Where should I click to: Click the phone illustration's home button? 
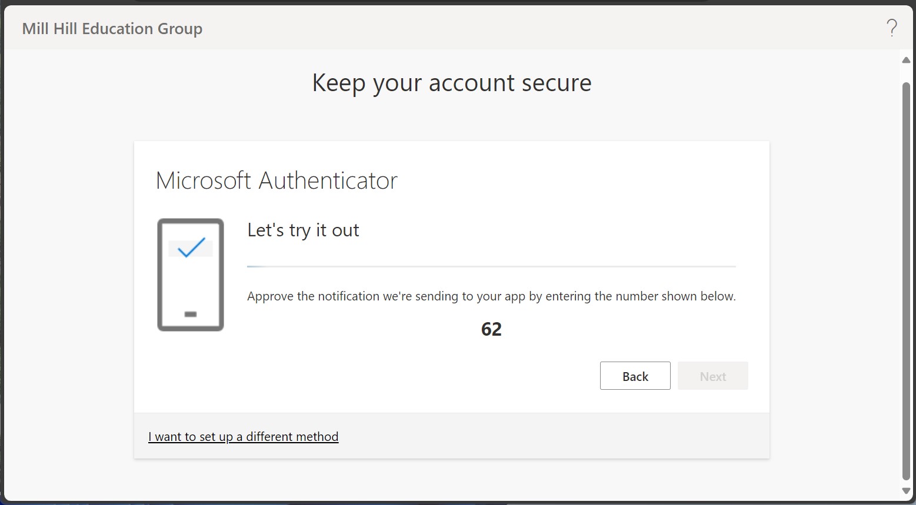point(191,314)
